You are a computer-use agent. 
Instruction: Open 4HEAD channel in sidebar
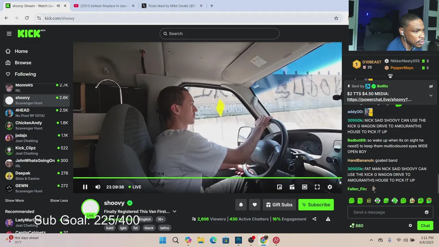pos(37,113)
